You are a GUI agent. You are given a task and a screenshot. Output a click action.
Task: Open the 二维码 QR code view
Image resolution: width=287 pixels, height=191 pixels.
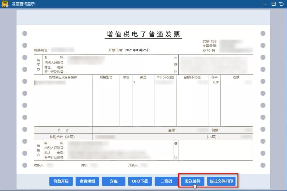(x=166, y=181)
